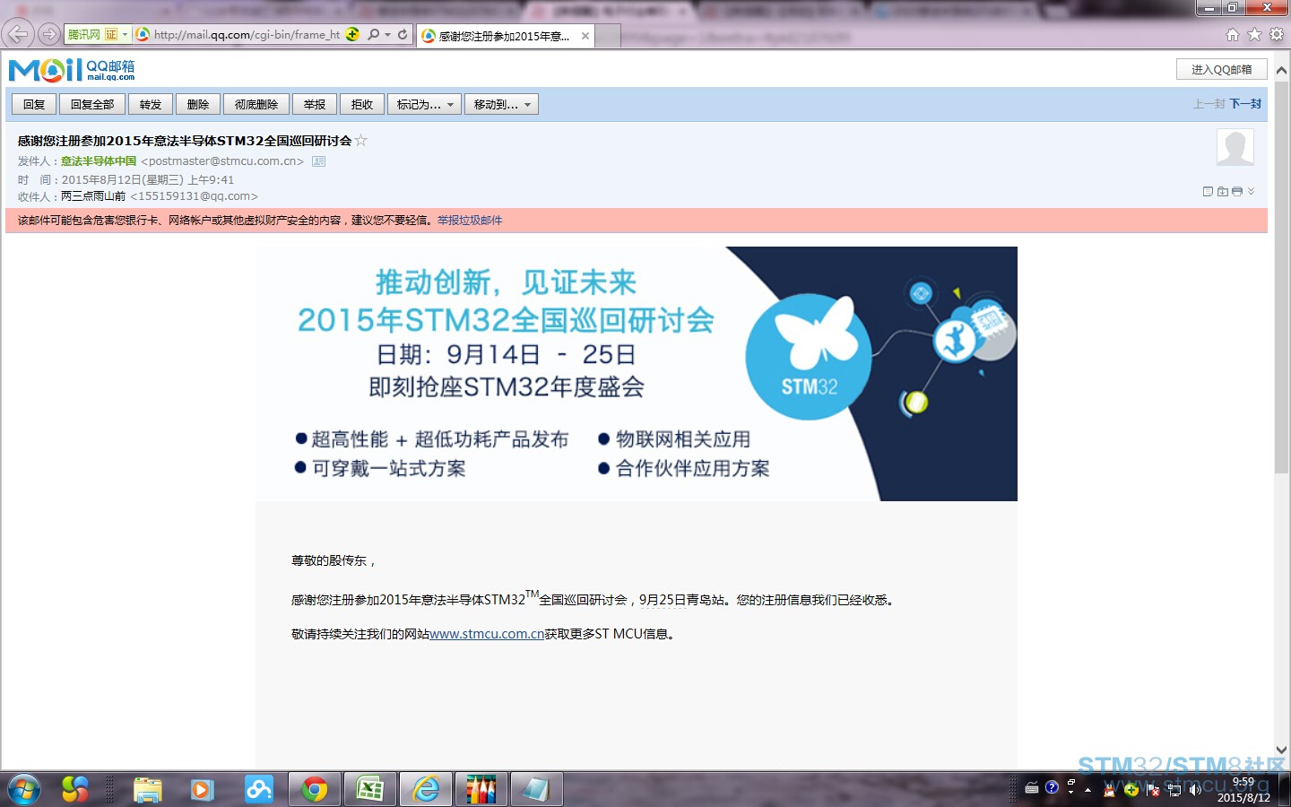Switch to Internet Explorer on the taskbar
This screenshot has height=807, width=1291.
click(x=426, y=789)
